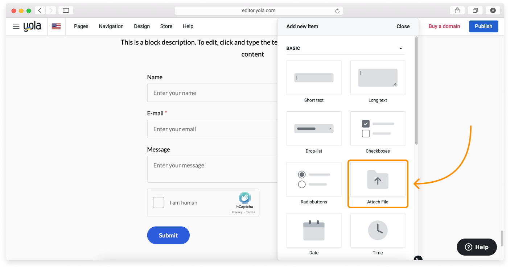Screen dimensions: 510x269
Task: Open the hamburger menu icon
Action: [x=16, y=26]
